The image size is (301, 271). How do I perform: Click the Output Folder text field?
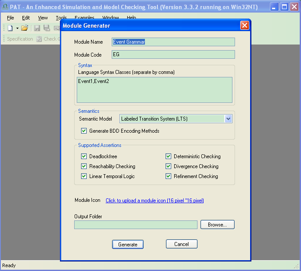136,225
